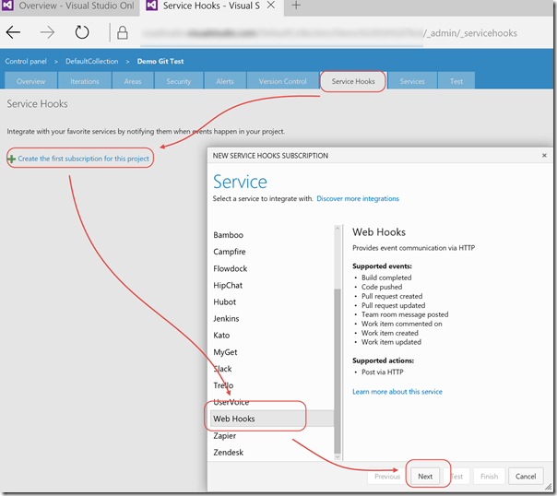Click the green plus subscription icon
557x496 pixels.
(11, 159)
